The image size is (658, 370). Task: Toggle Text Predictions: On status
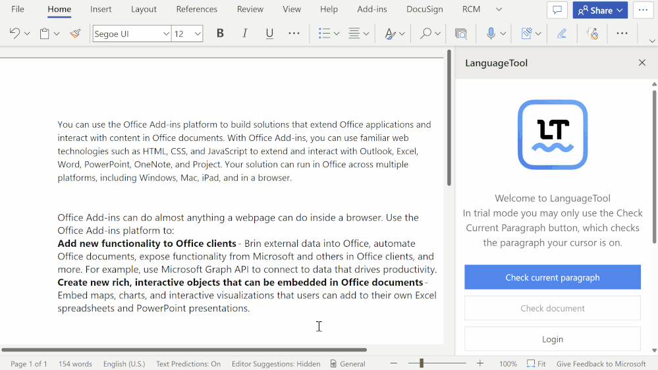point(188,363)
